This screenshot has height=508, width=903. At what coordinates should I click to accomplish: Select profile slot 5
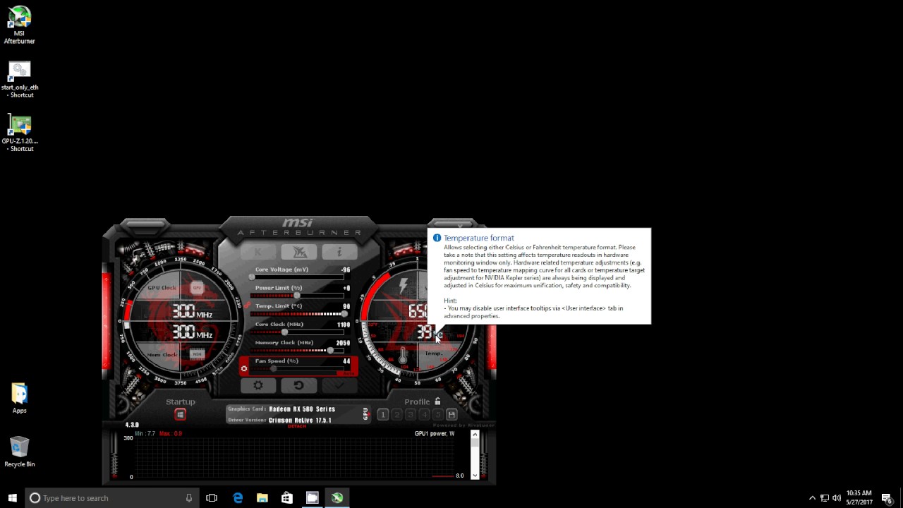pos(437,415)
